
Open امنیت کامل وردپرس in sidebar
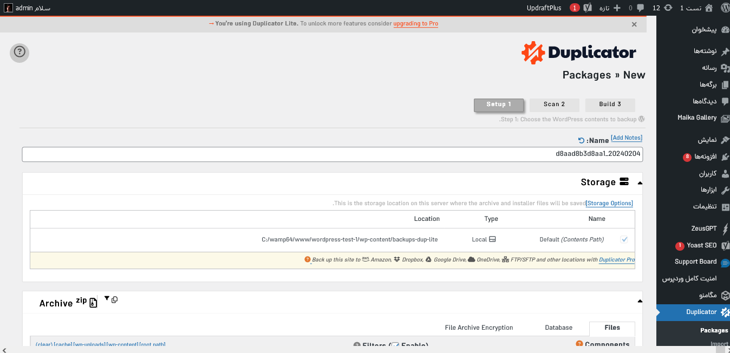[x=693, y=278]
